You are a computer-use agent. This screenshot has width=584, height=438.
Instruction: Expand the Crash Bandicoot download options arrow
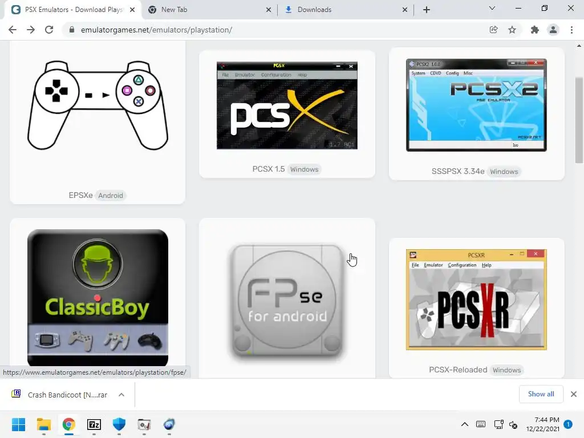121,395
